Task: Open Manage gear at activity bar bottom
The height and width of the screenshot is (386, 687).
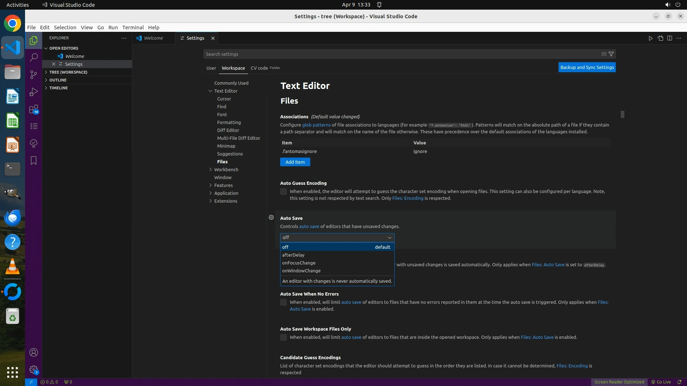Action: [34, 370]
